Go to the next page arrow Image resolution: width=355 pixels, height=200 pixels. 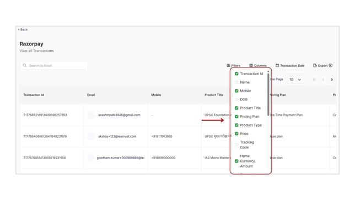click(x=332, y=80)
